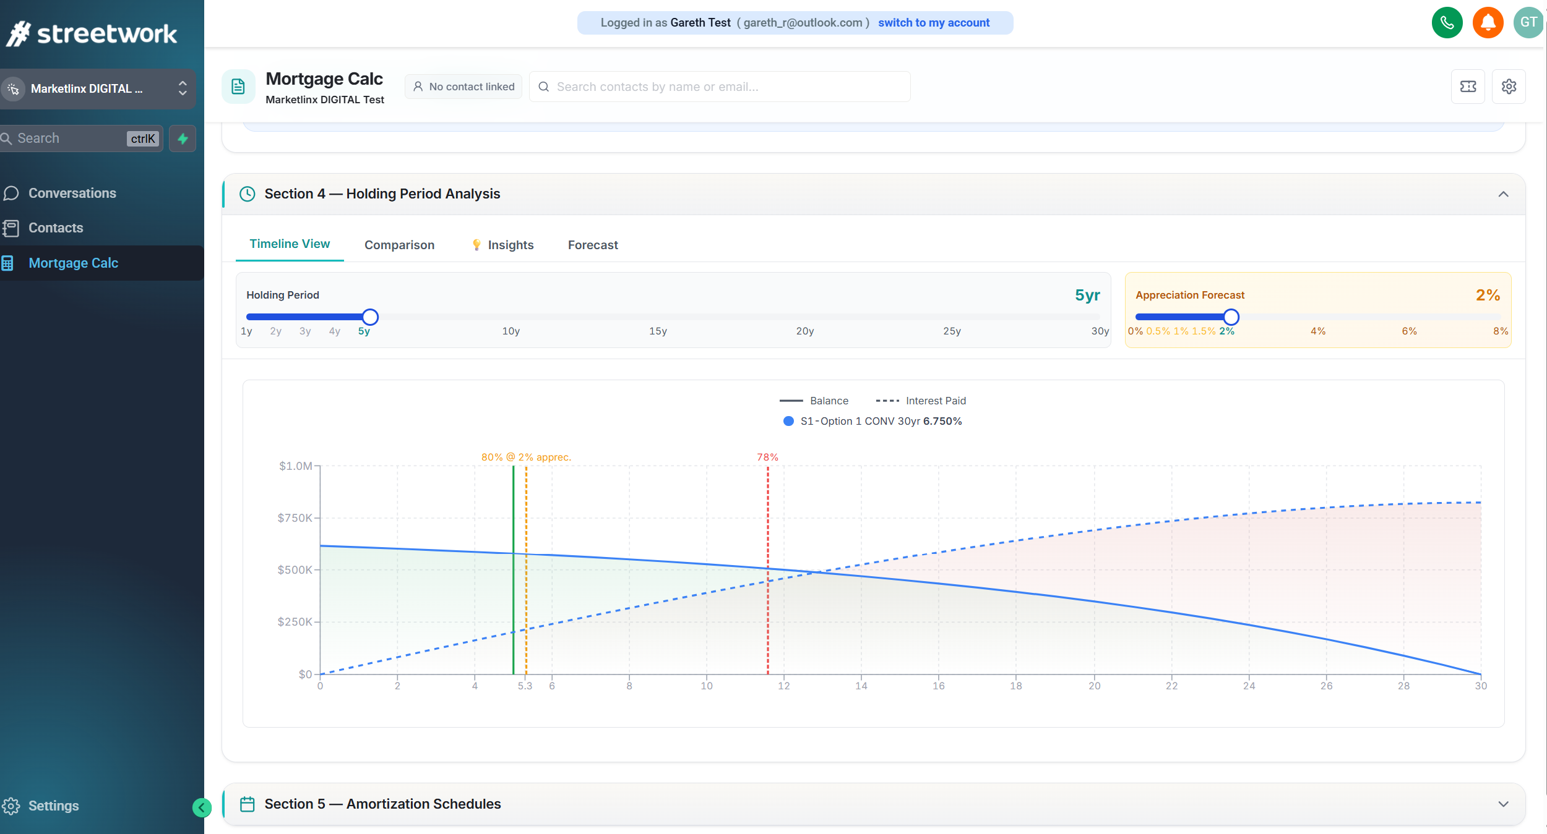The width and height of the screenshot is (1547, 834).
Task: Toggle the Interest Paid legend entry
Action: coord(921,401)
